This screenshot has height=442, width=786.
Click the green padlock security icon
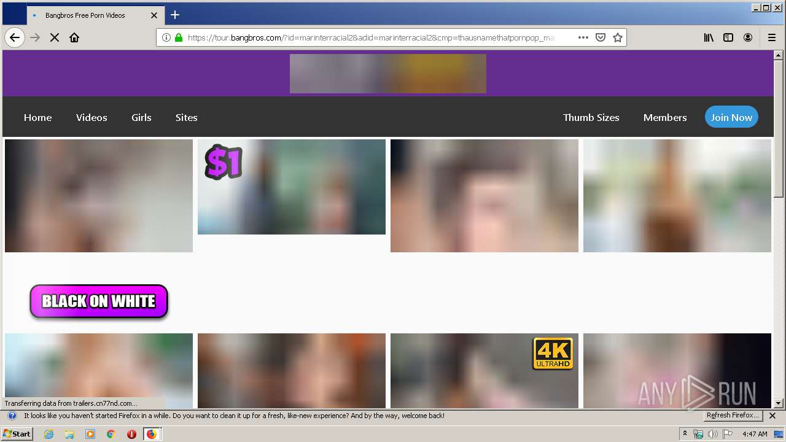point(179,37)
